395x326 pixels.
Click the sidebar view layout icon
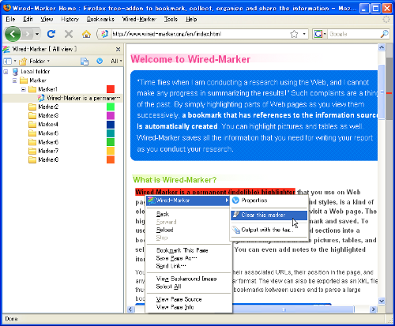tap(7, 61)
